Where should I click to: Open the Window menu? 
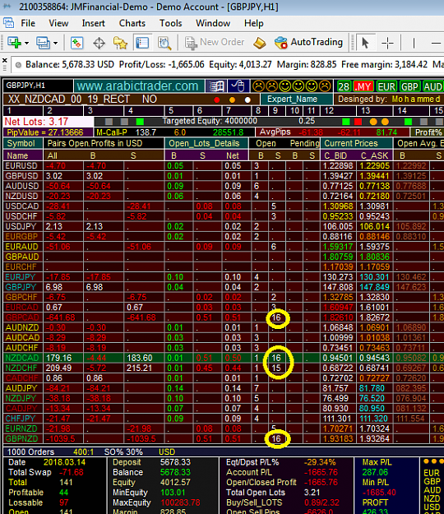(213, 23)
